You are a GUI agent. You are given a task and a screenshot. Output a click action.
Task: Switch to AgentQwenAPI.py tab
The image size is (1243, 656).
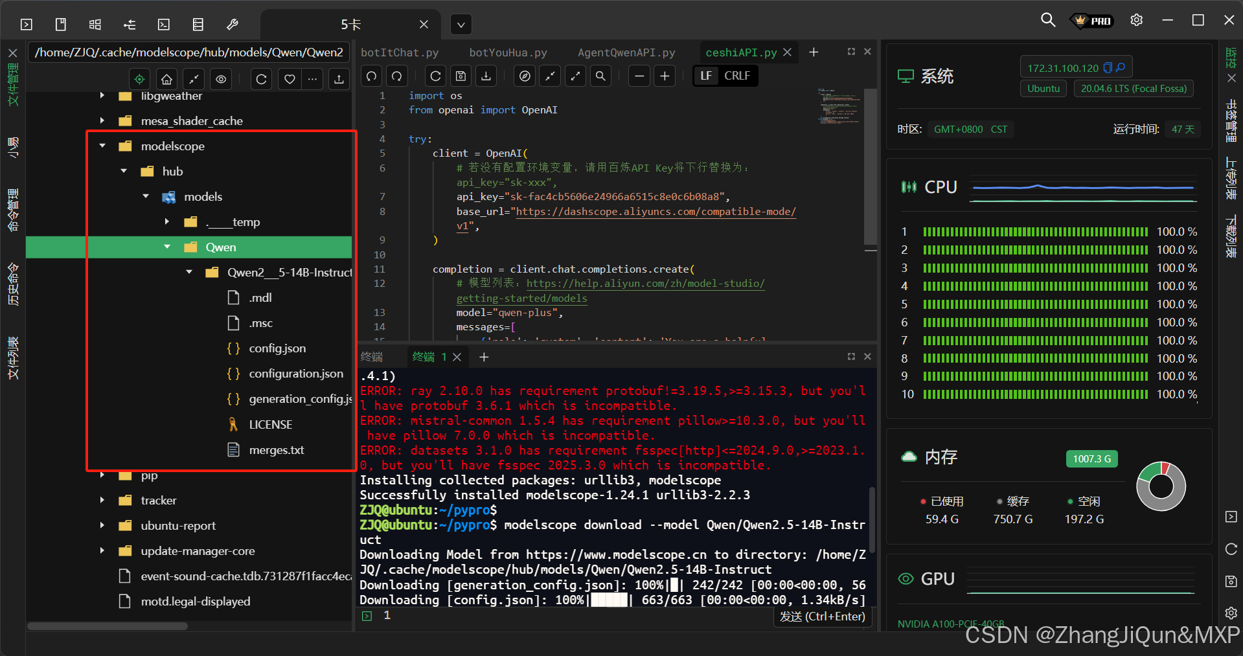point(626,52)
